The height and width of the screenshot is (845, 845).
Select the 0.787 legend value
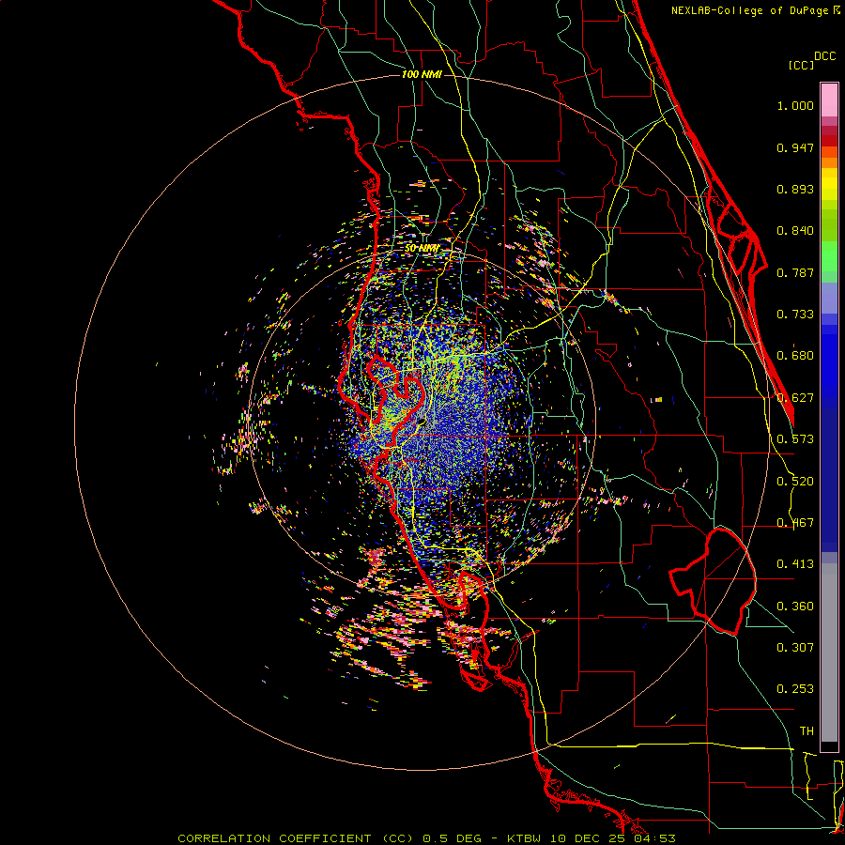795,272
